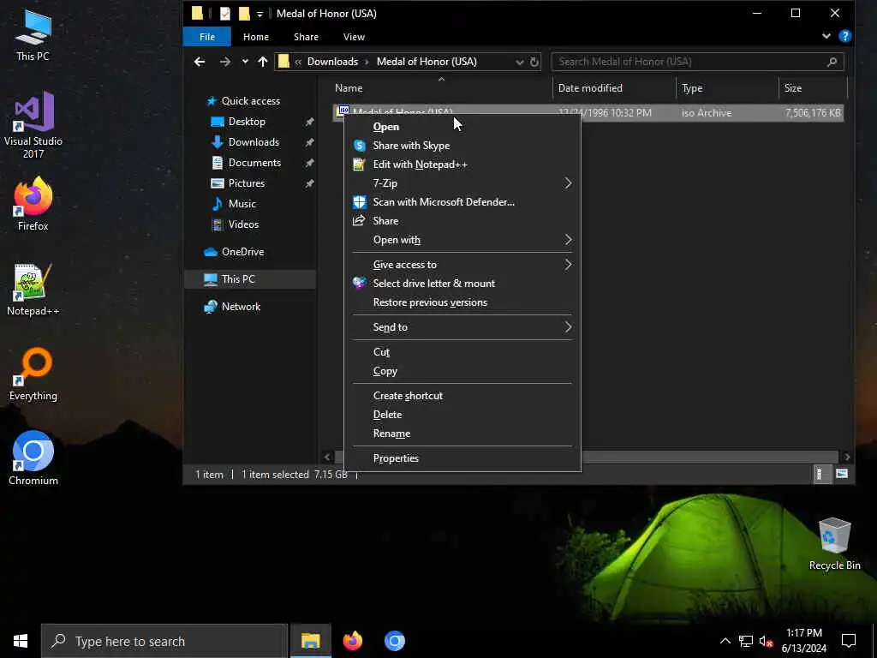Click the muted volume tray icon
Image resolution: width=877 pixels, height=658 pixels.
coord(767,641)
